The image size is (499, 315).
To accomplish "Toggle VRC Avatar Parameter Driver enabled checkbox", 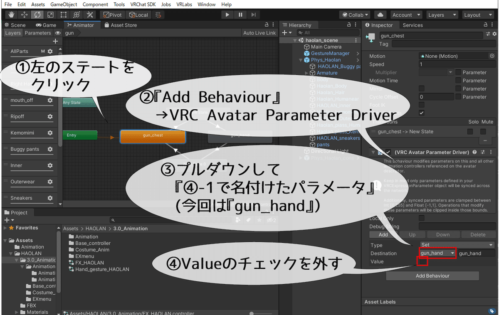I will click(x=388, y=152).
